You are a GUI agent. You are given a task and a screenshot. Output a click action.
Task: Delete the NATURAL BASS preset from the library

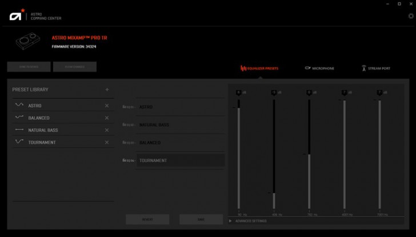pyautogui.click(x=107, y=130)
